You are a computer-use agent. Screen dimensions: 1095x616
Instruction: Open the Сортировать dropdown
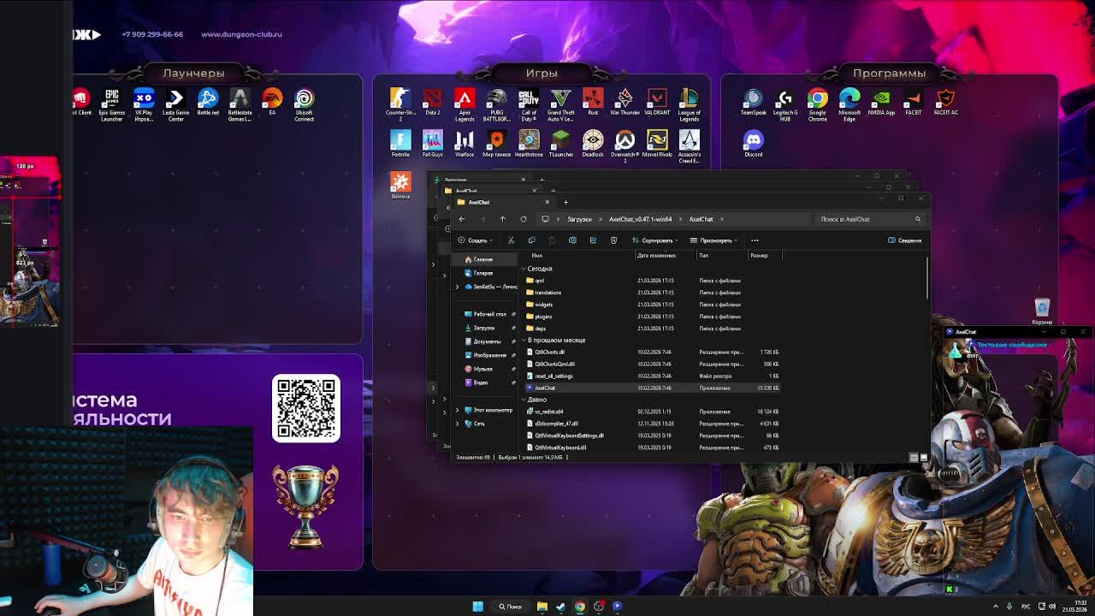[x=654, y=240]
